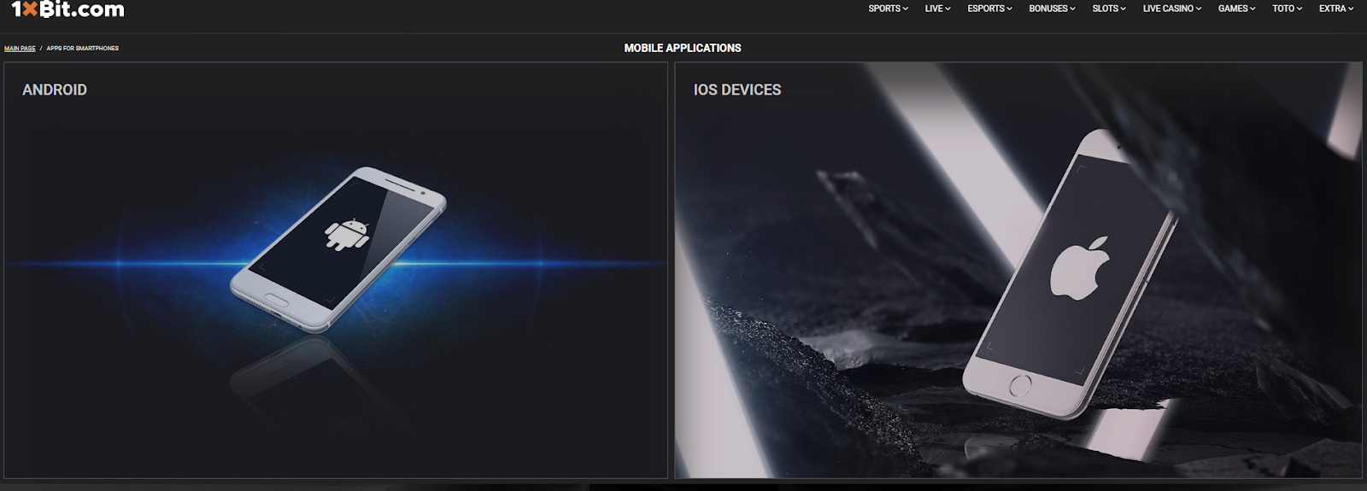Click the Apple logo on iPhone
The height and width of the screenshot is (491, 1367).
tap(1079, 268)
